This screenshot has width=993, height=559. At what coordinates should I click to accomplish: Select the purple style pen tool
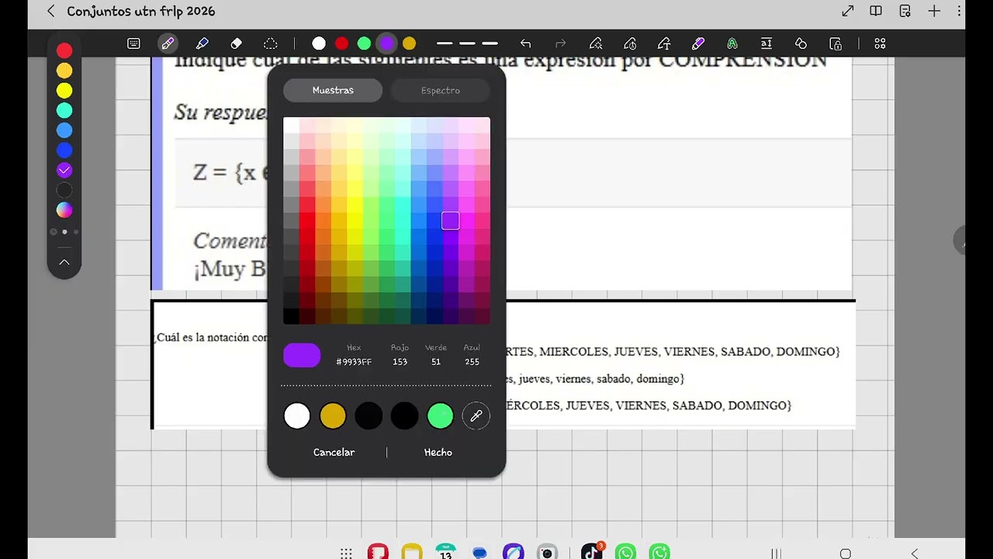[x=698, y=43]
